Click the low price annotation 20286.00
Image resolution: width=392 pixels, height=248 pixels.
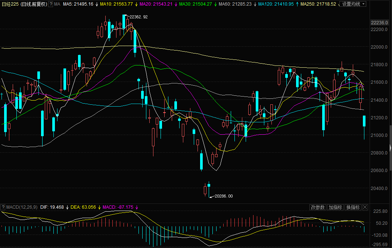tap(224, 196)
